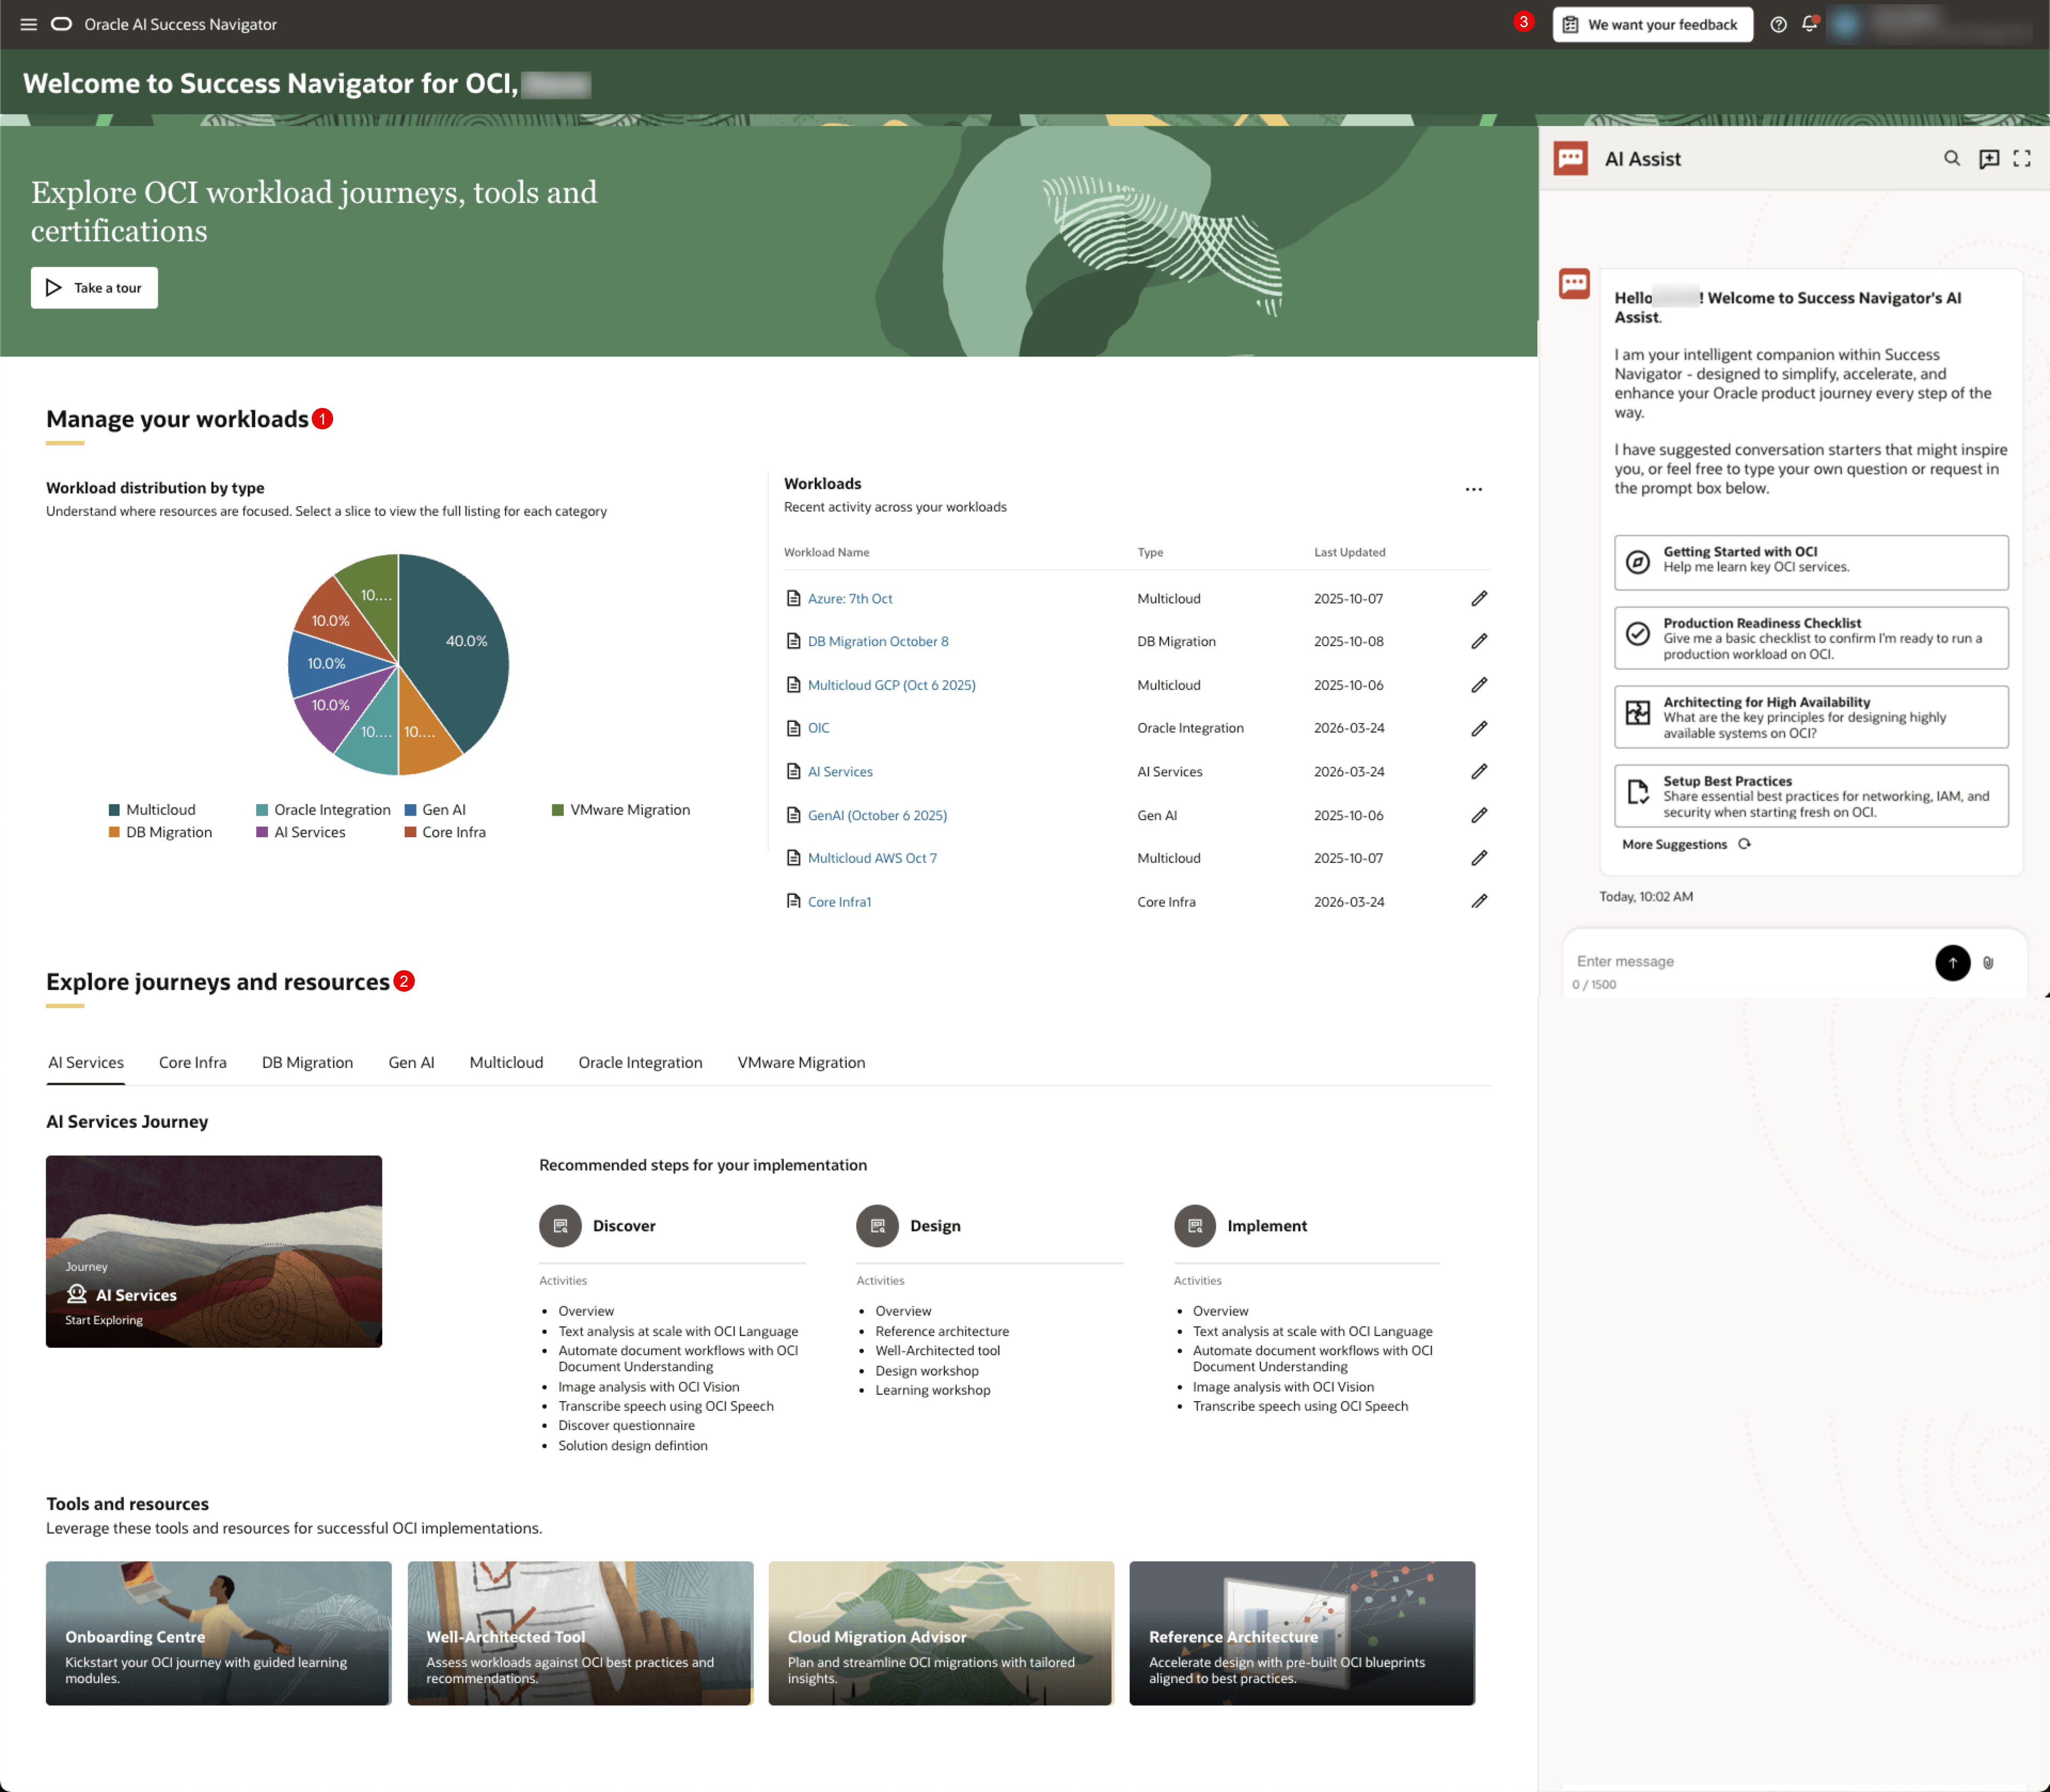Select Getting Started with OCI suggestion
Image resolution: width=2050 pixels, height=1792 pixels.
coord(1810,562)
